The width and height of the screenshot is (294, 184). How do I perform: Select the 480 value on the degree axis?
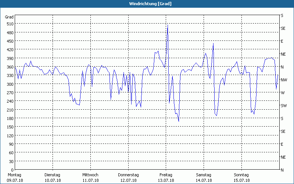click(x=10, y=33)
